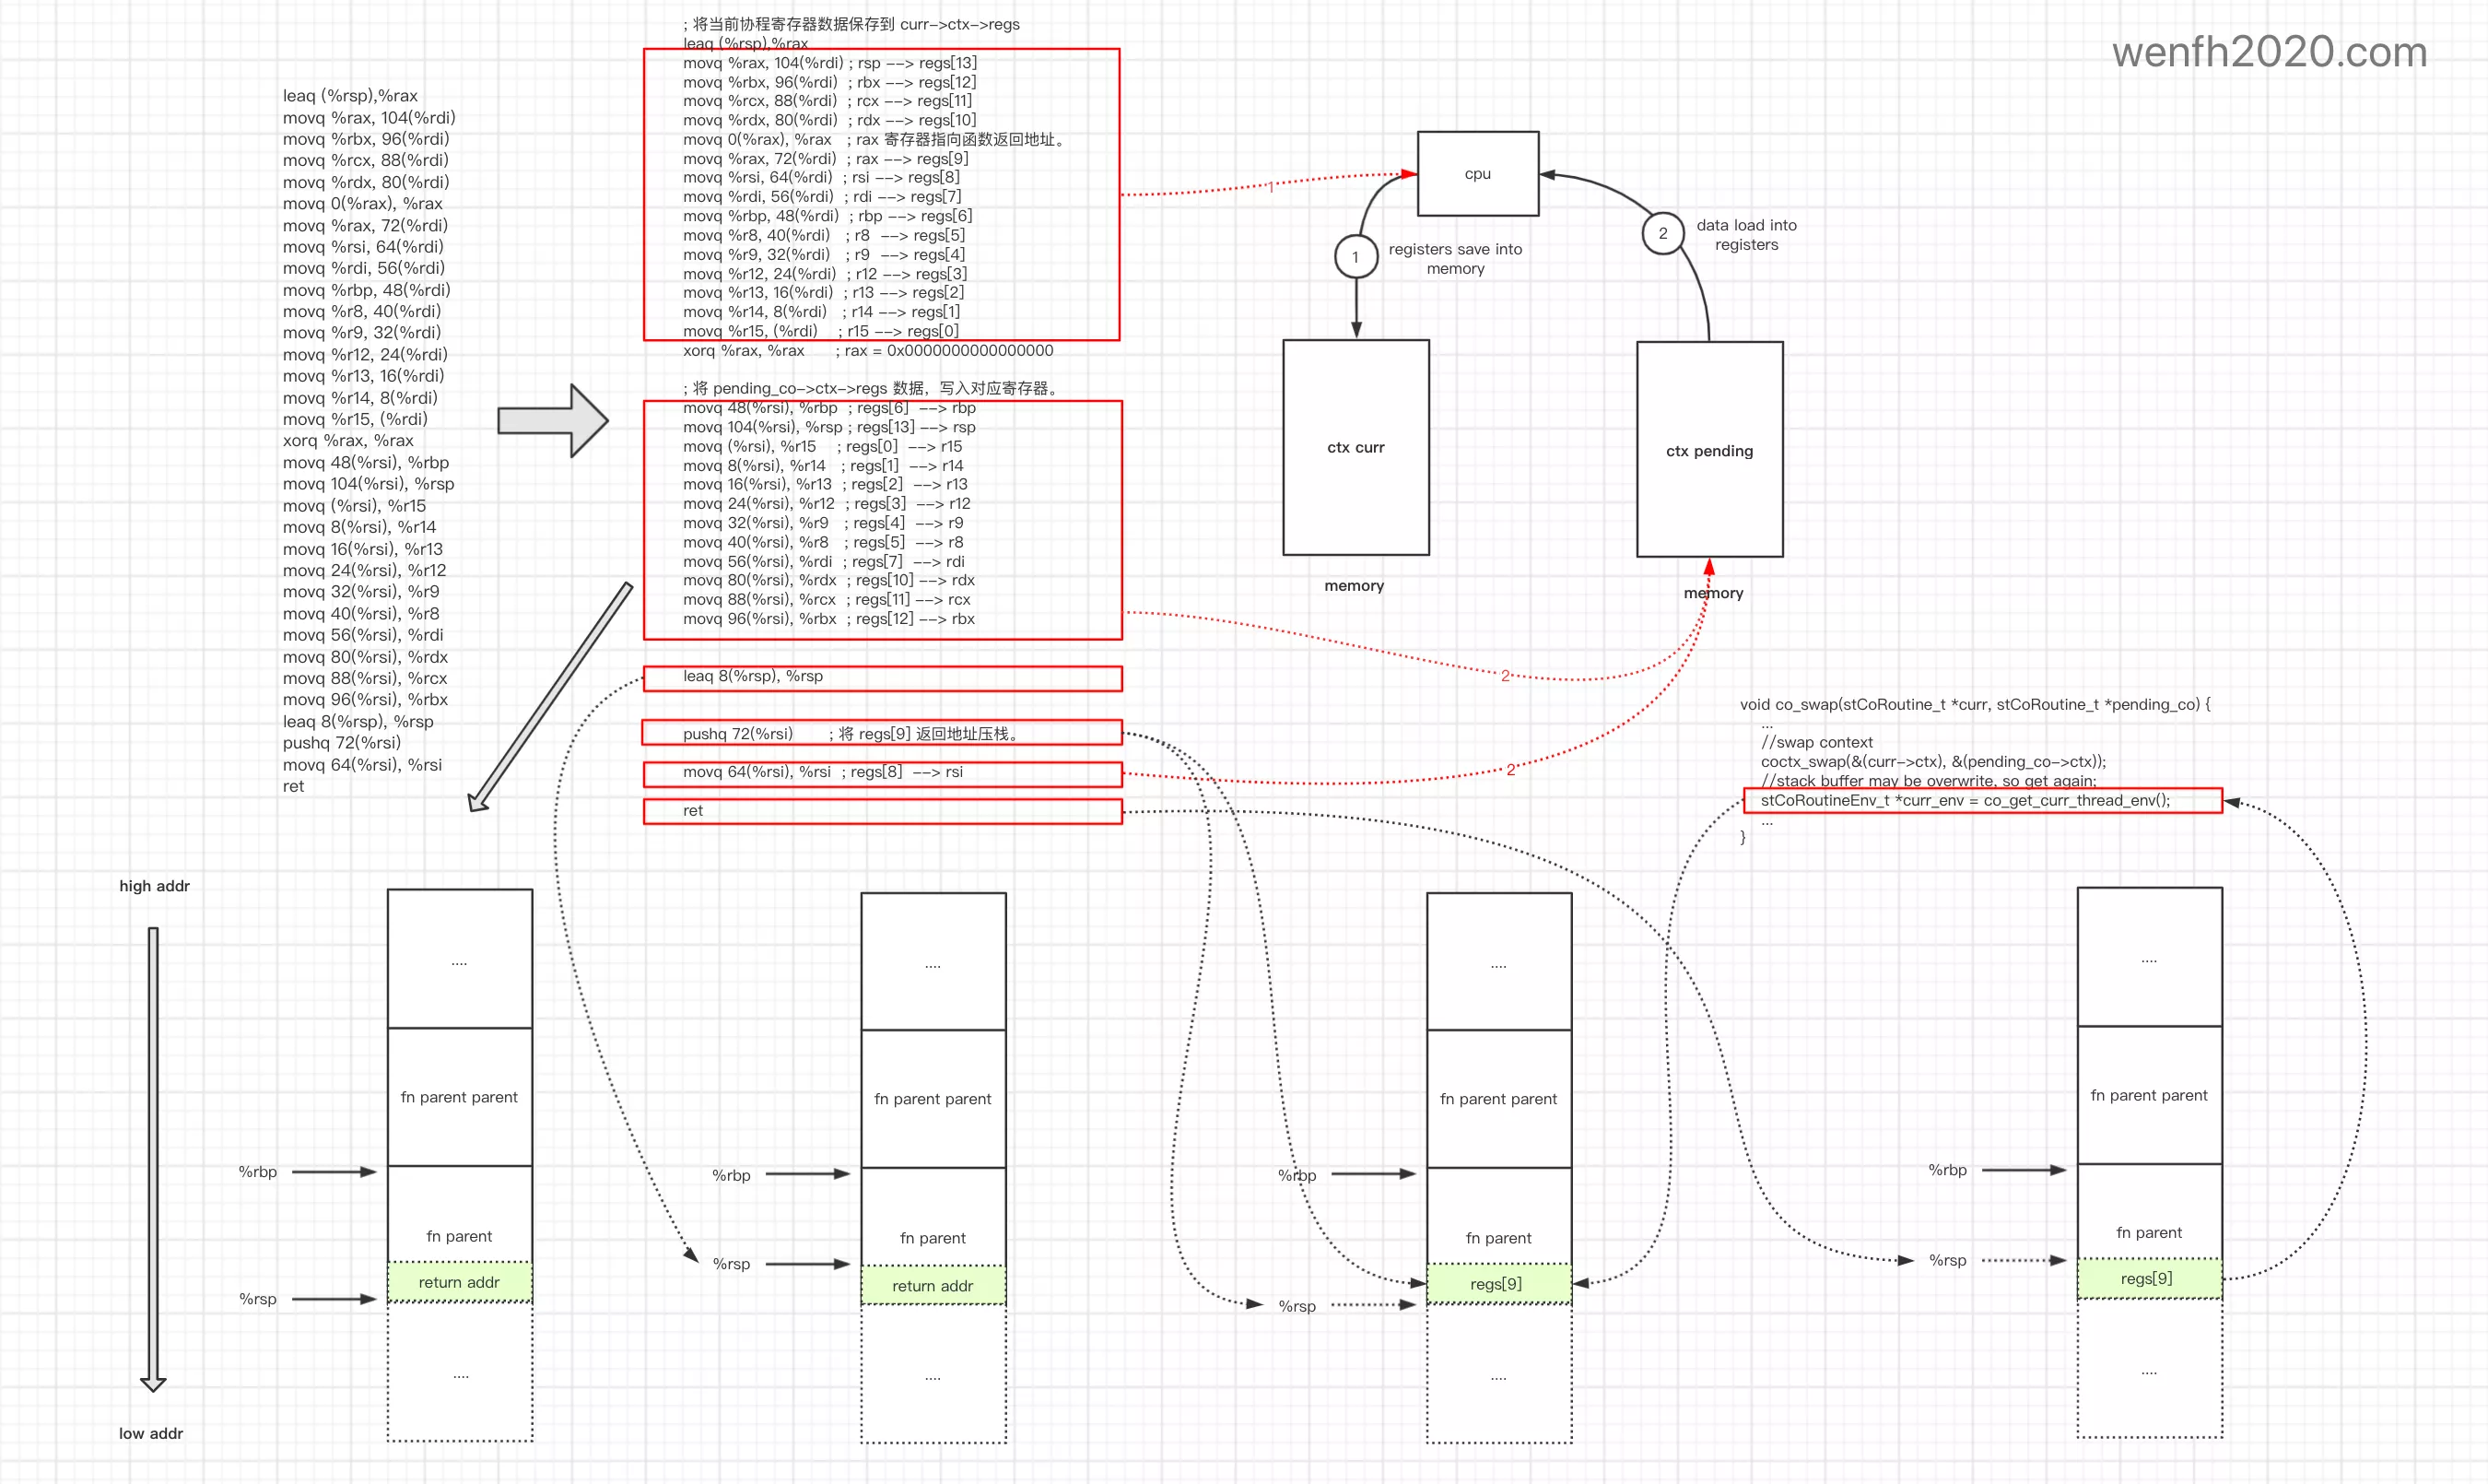Click the cpu box
Viewport: 2488px width, 1484px height.
[x=1477, y=174]
